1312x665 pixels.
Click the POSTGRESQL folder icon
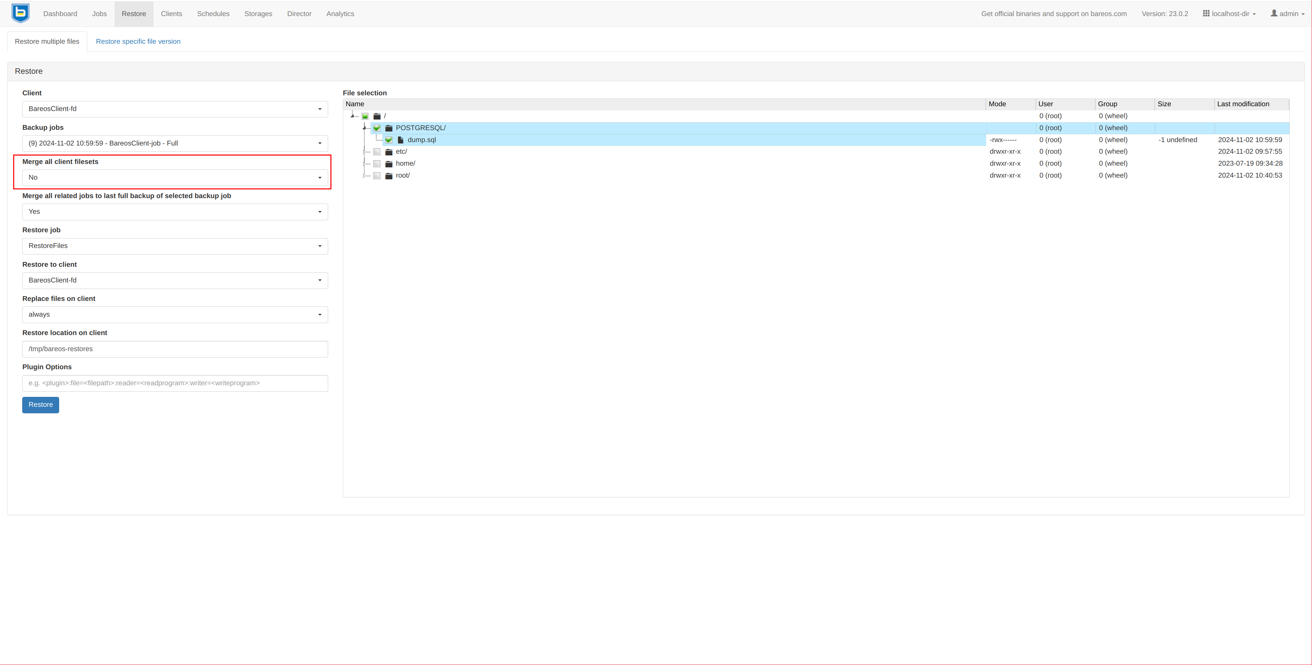(389, 128)
